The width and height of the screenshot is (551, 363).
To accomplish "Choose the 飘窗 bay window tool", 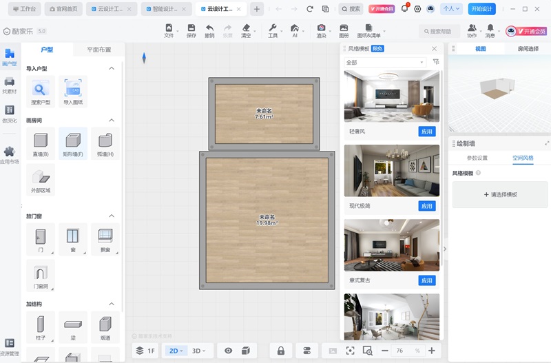I will (105, 239).
